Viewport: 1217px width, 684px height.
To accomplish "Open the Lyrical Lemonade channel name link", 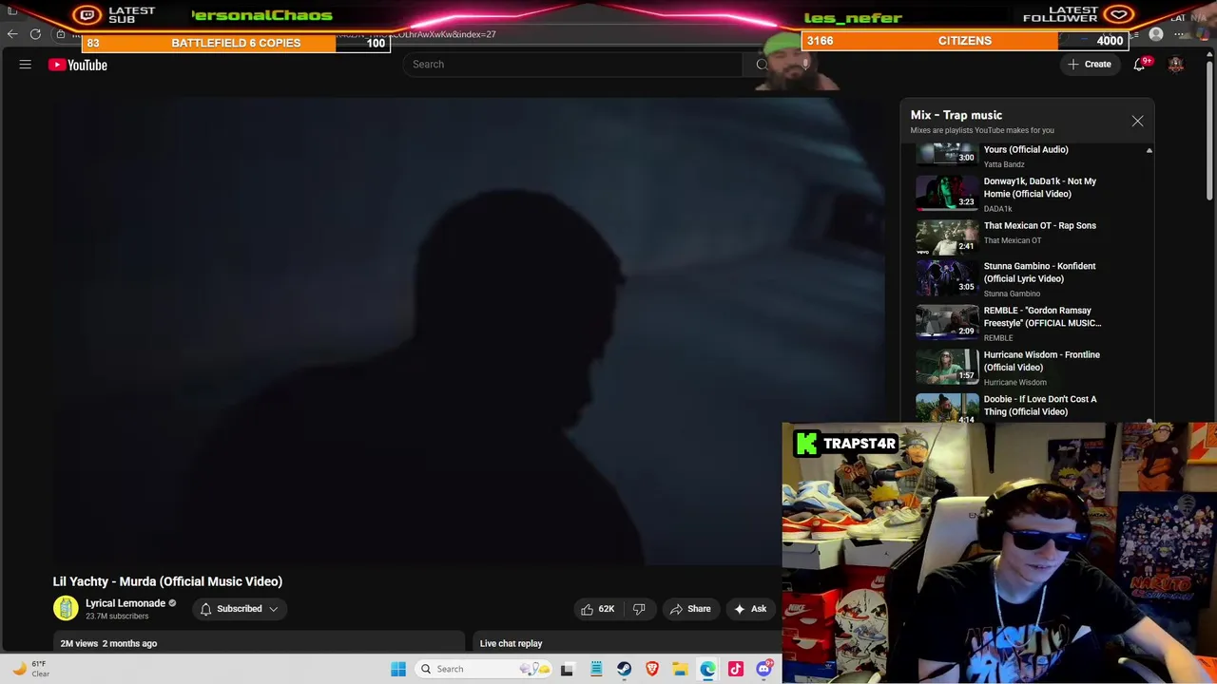I will click(x=126, y=603).
